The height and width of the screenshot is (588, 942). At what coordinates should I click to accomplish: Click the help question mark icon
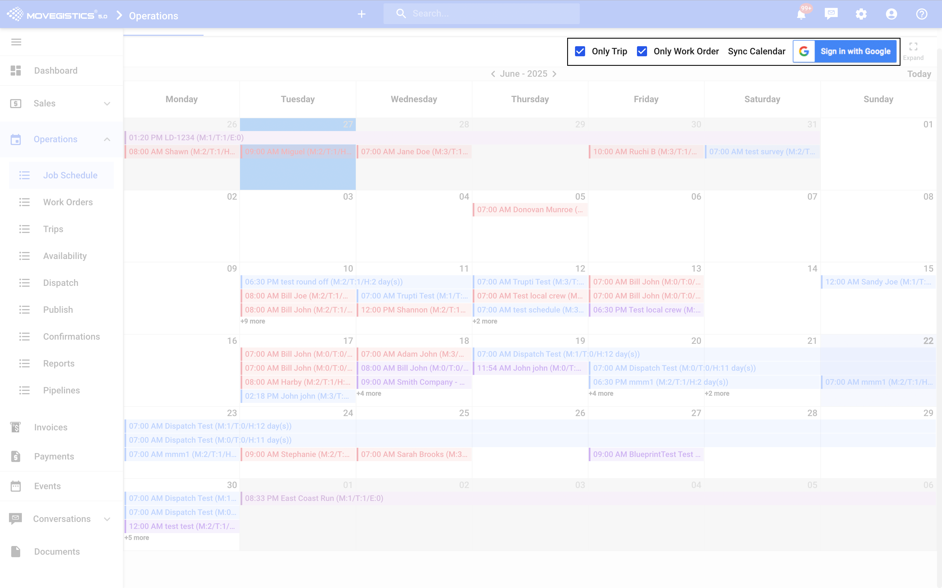(921, 14)
